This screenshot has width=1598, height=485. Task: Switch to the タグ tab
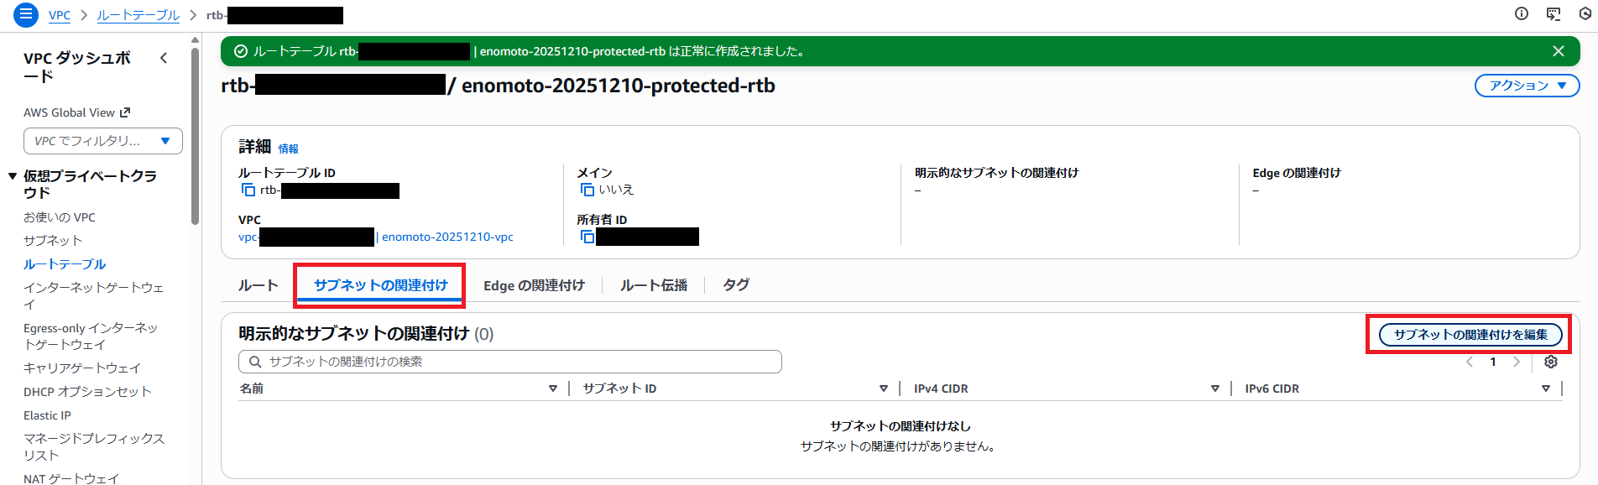pyautogui.click(x=734, y=284)
